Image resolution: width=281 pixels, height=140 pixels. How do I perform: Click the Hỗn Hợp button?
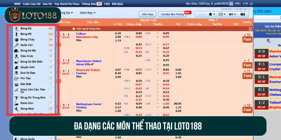[x=148, y=14]
